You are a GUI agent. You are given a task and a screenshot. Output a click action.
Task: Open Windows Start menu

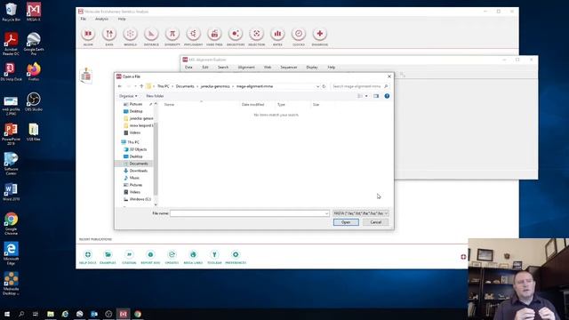[7, 314]
